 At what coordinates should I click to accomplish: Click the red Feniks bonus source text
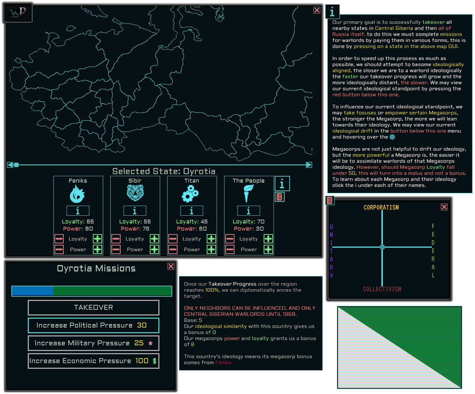click(223, 362)
